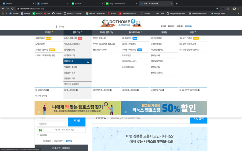Click the Naver N login icon
The image size is (242, 151).
pos(40,130)
